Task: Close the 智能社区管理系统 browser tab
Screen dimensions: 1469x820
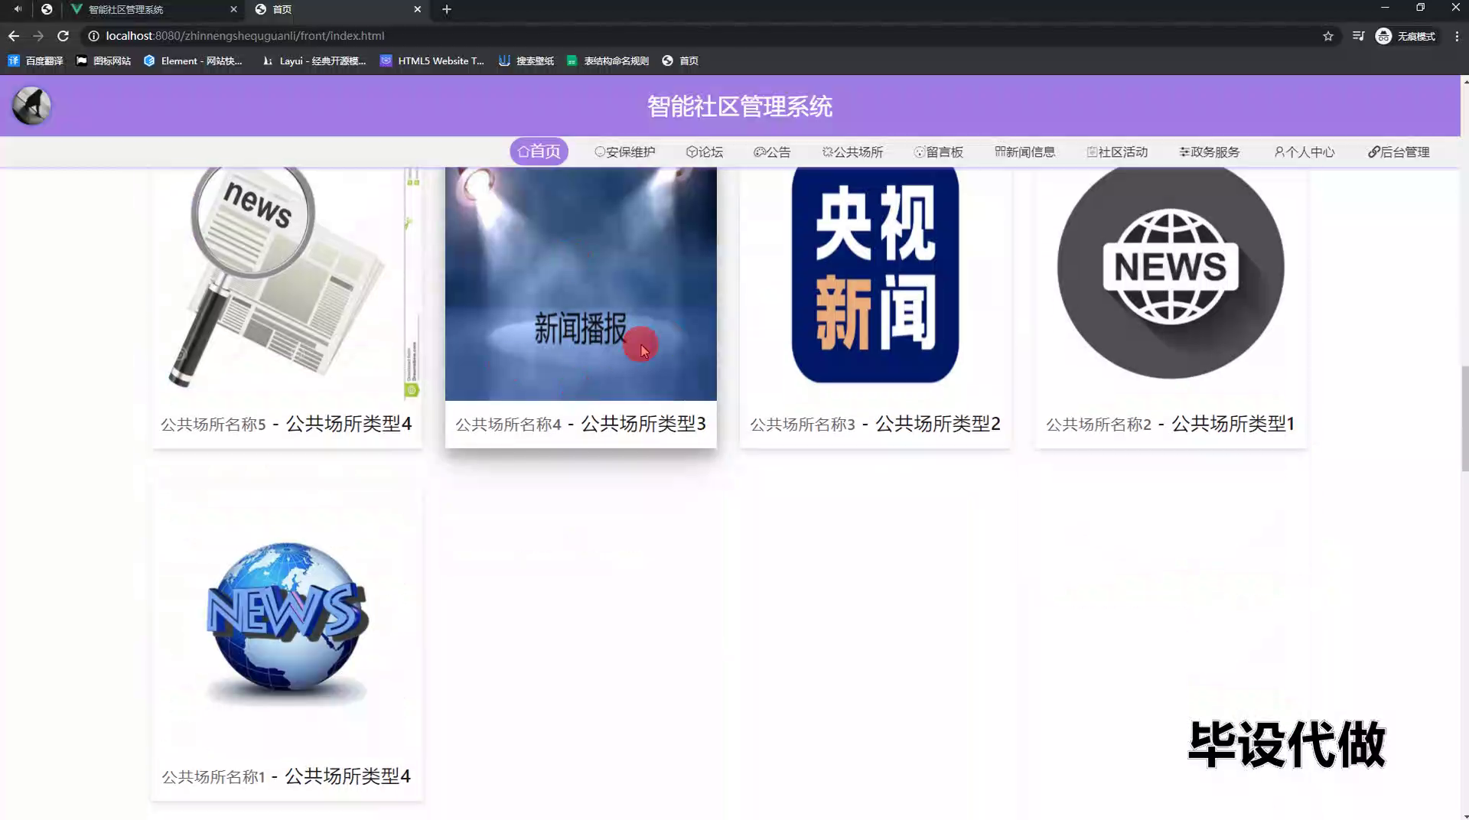Action: tap(233, 10)
